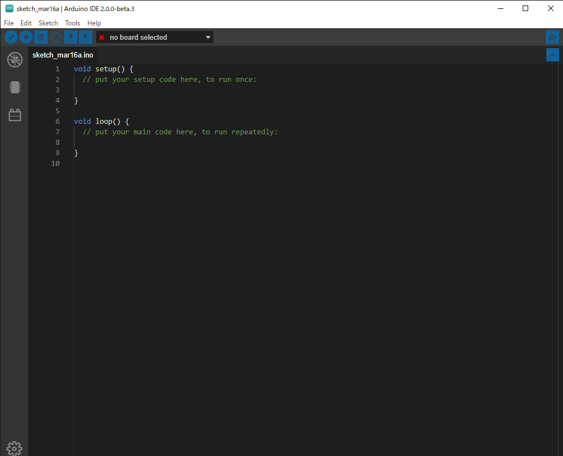
Task: Open the Serial Monitor magnifier icon
Action: click(x=553, y=37)
